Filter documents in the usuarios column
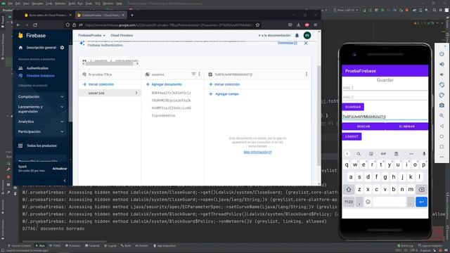This screenshot has height=253, width=450. click(193, 74)
